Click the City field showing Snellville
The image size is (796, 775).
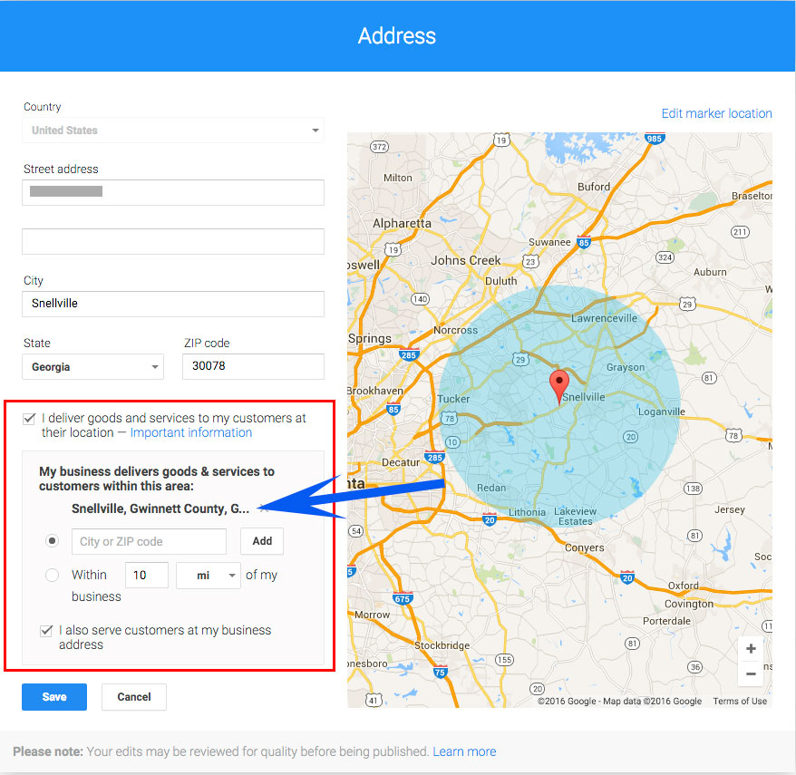172,304
